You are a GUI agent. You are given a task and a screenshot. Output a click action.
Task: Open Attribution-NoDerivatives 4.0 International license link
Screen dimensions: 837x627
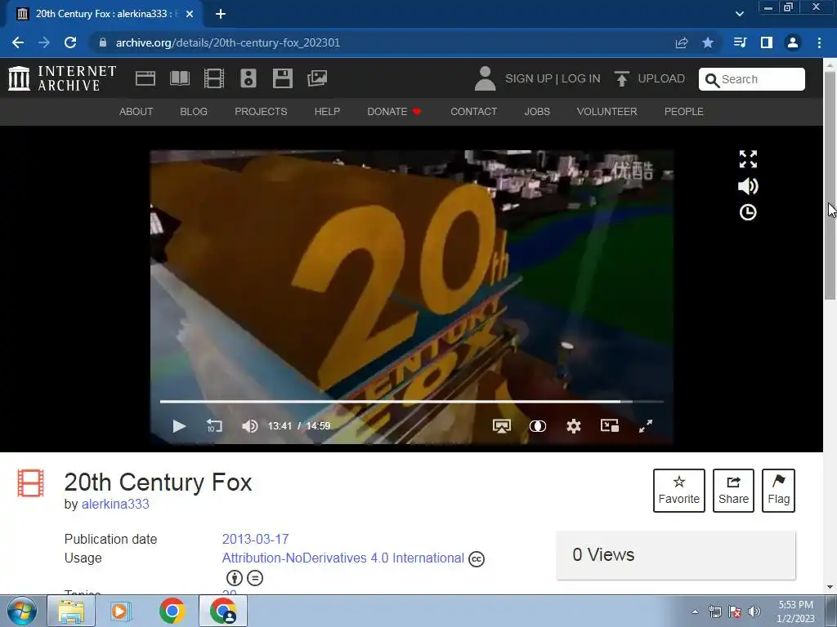click(x=343, y=558)
